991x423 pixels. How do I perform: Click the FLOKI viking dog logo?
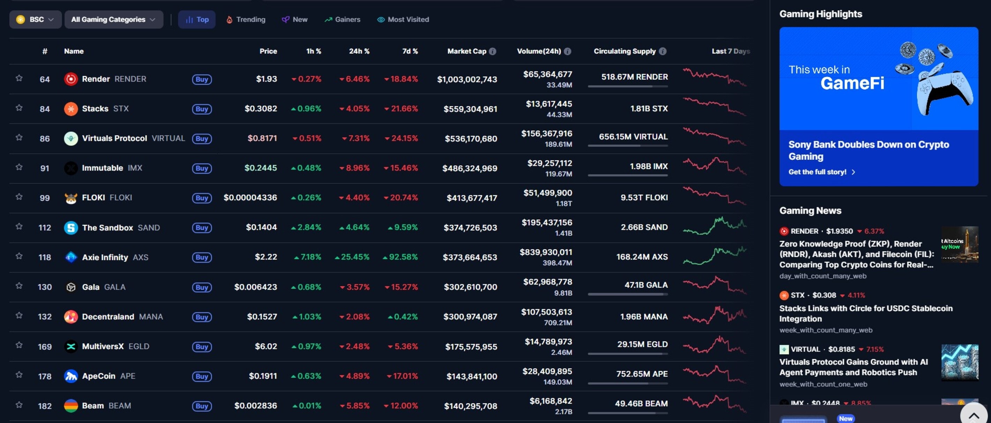71,197
